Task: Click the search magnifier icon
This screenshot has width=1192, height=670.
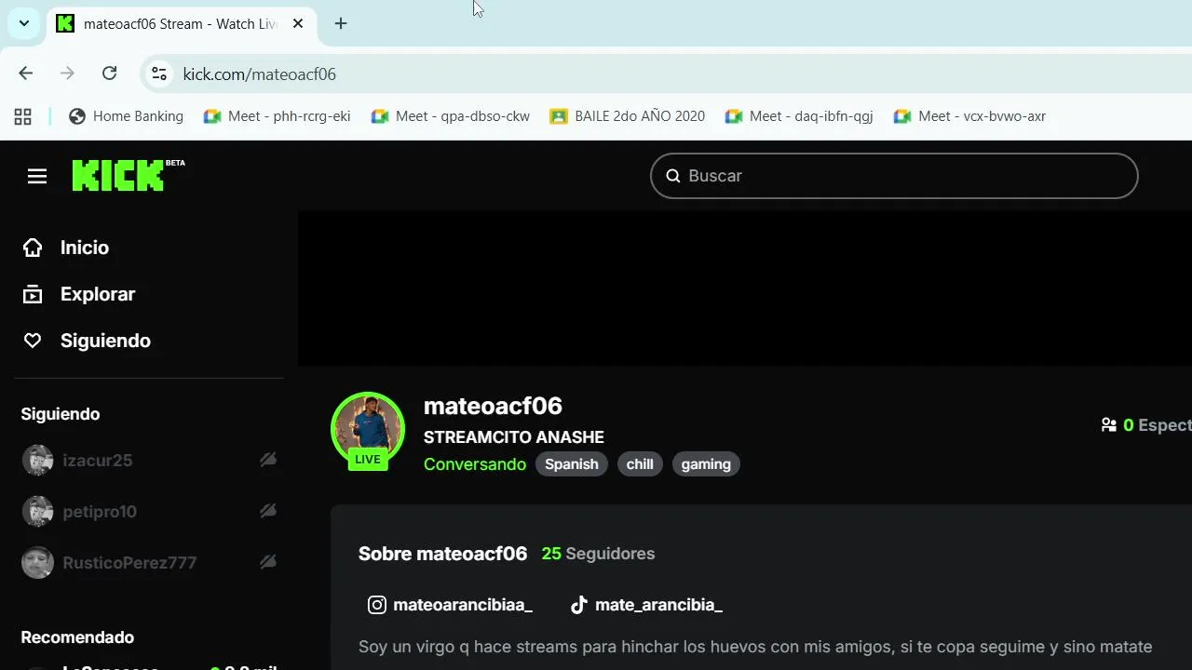Action: (x=673, y=176)
